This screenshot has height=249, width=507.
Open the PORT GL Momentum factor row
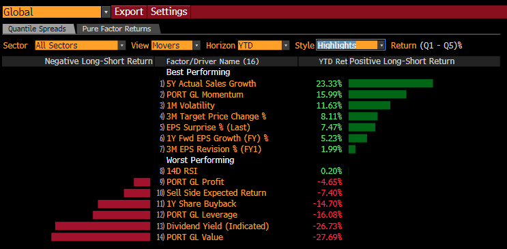(x=205, y=95)
